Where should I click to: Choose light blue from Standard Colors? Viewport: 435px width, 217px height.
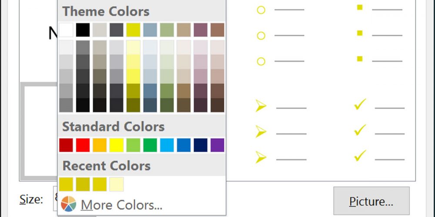[x=167, y=145]
